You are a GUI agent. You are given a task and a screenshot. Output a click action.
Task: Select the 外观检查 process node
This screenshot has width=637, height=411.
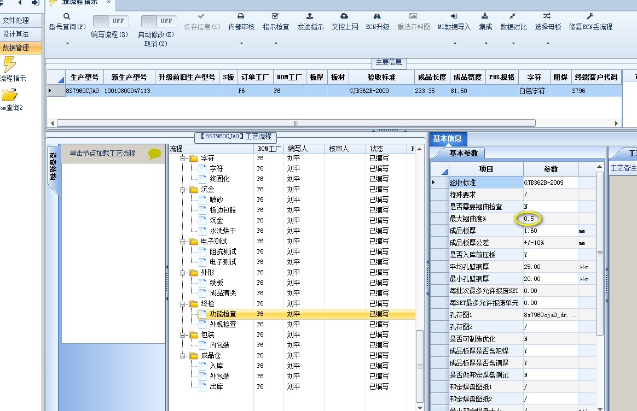[223, 325]
